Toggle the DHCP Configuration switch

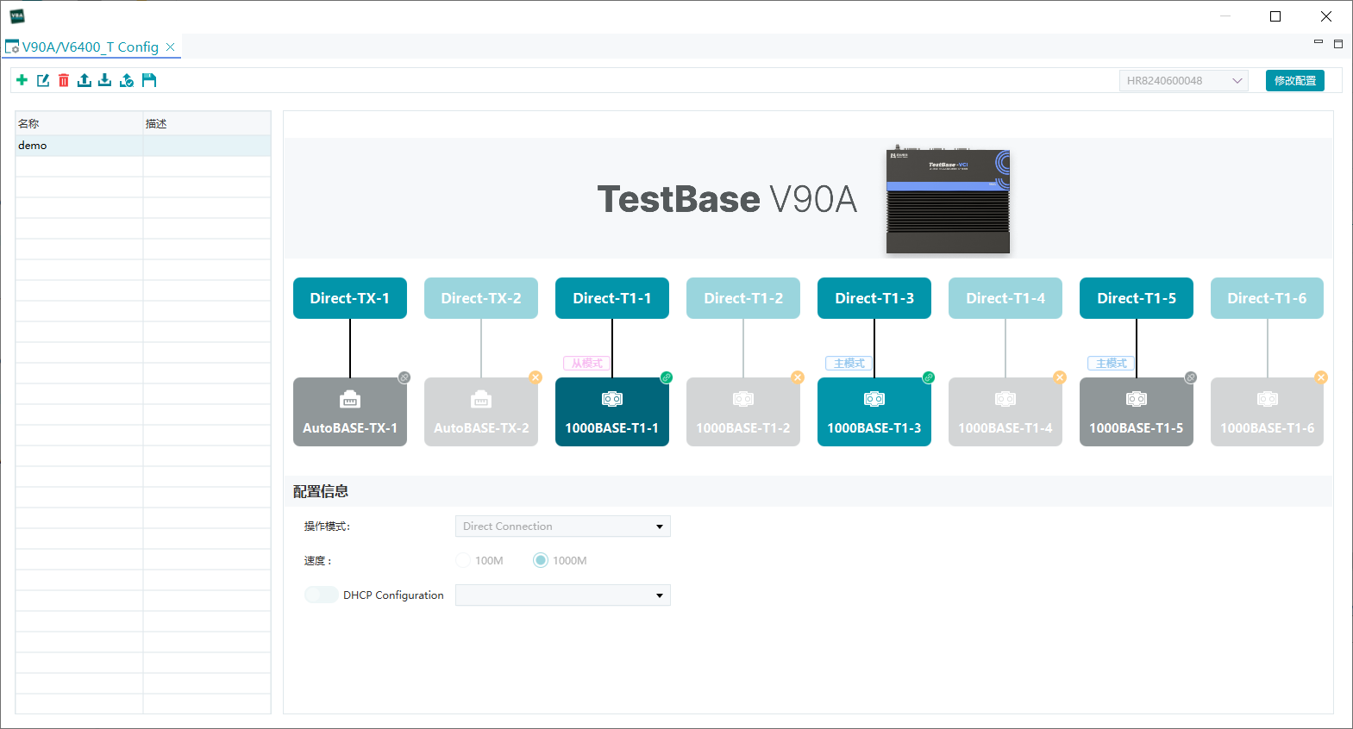[x=321, y=595]
